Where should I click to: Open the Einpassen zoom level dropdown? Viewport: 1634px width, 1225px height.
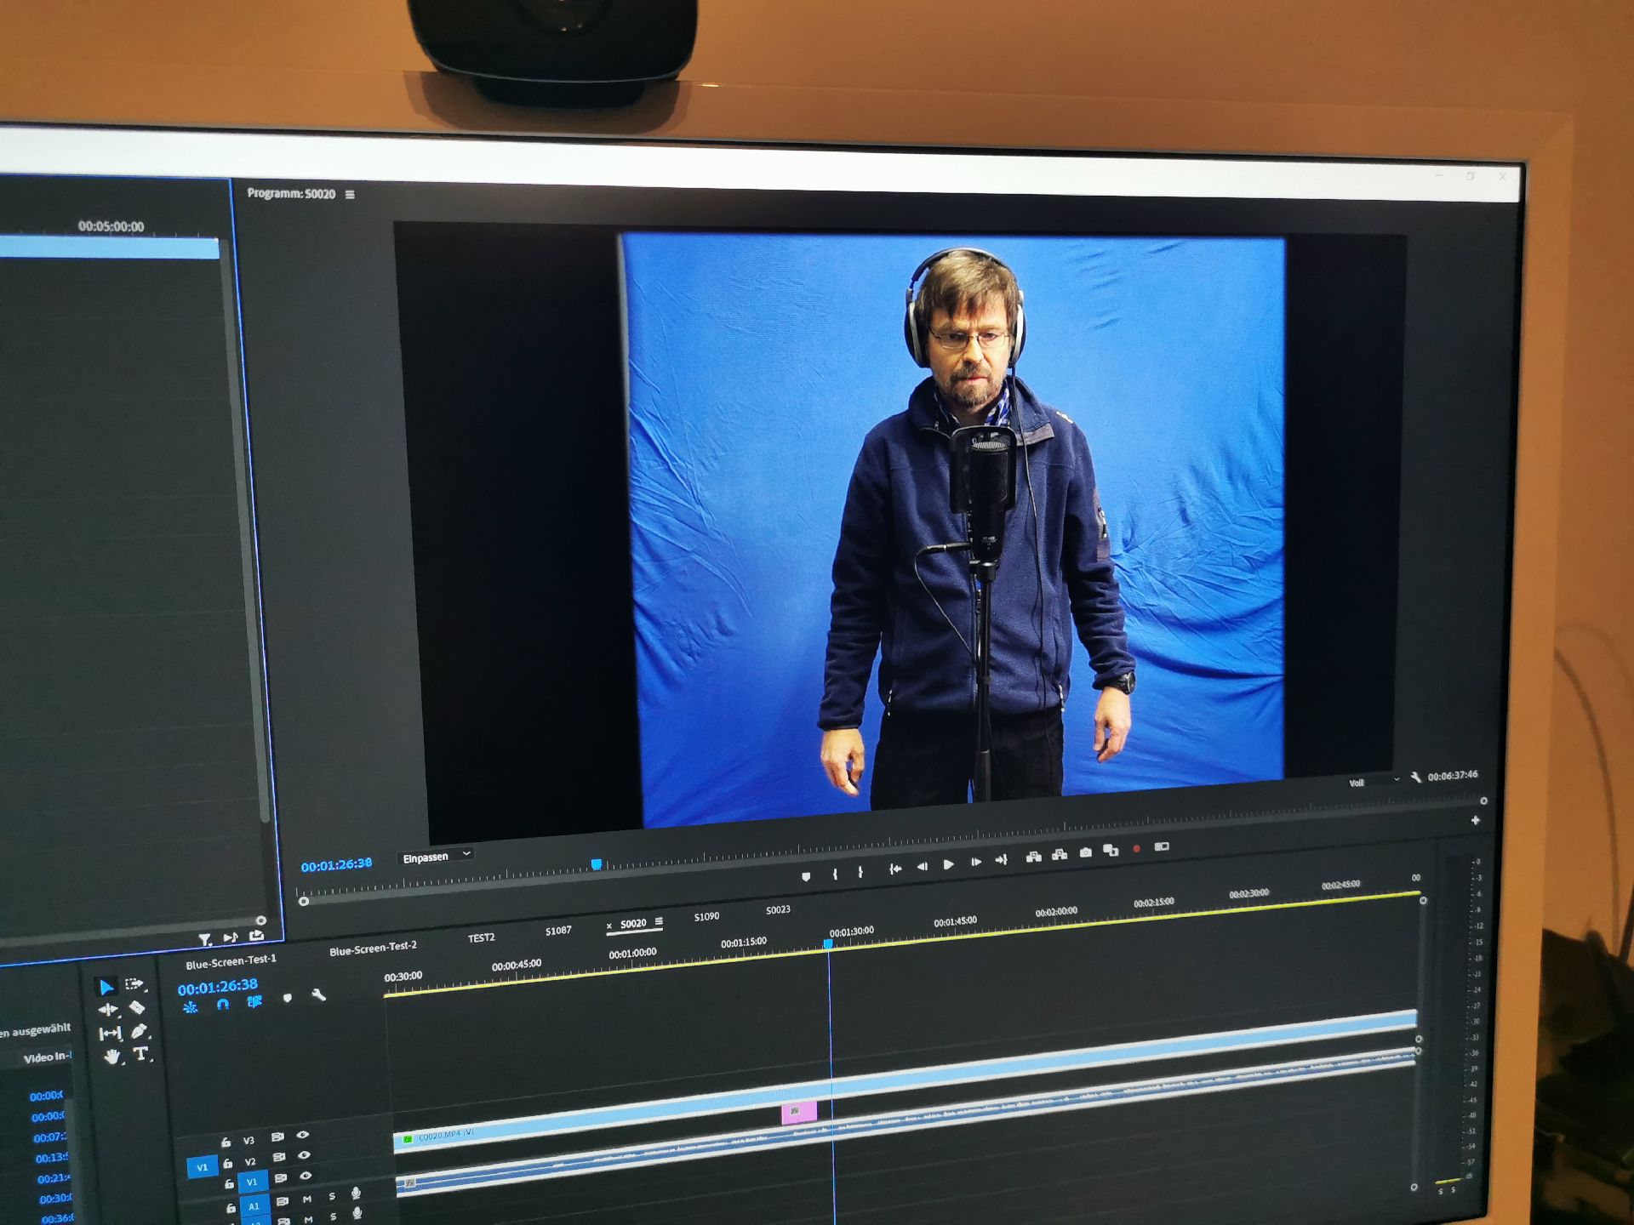[436, 857]
